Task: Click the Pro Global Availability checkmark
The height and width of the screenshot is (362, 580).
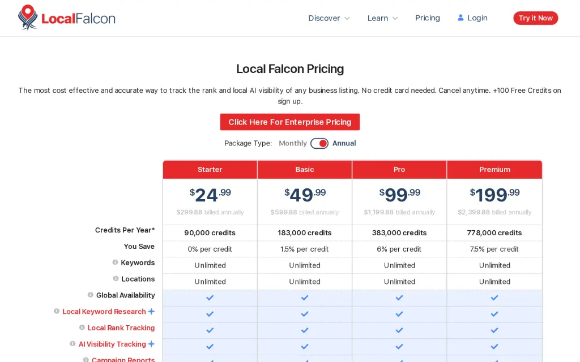Action: [399, 298]
